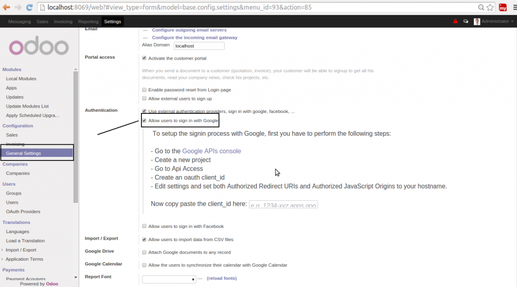Toggle Allow users to import data from CSV
517x287 pixels.
tap(144, 240)
